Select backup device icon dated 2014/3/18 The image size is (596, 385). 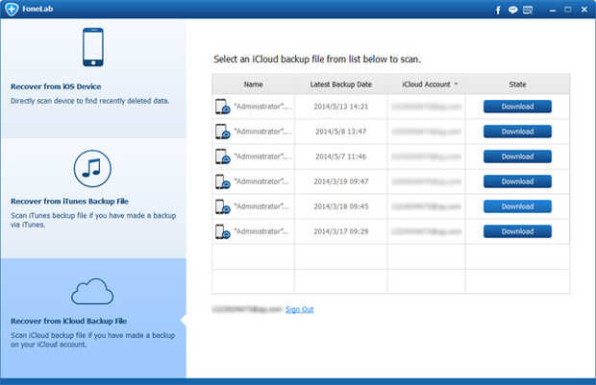223,206
